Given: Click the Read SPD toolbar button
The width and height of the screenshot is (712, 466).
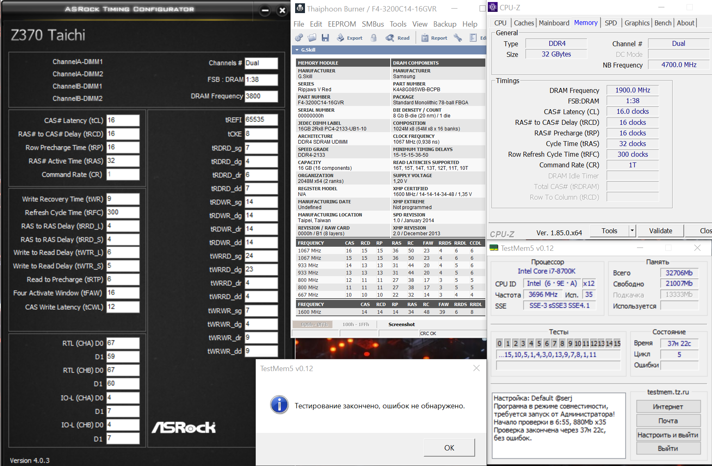Looking at the screenshot, I should [398, 38].
